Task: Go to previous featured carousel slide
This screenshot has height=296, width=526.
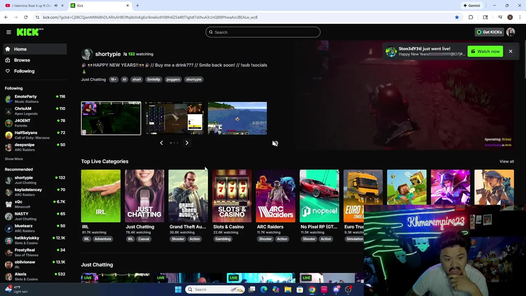Action: click(x=161, y=143)
